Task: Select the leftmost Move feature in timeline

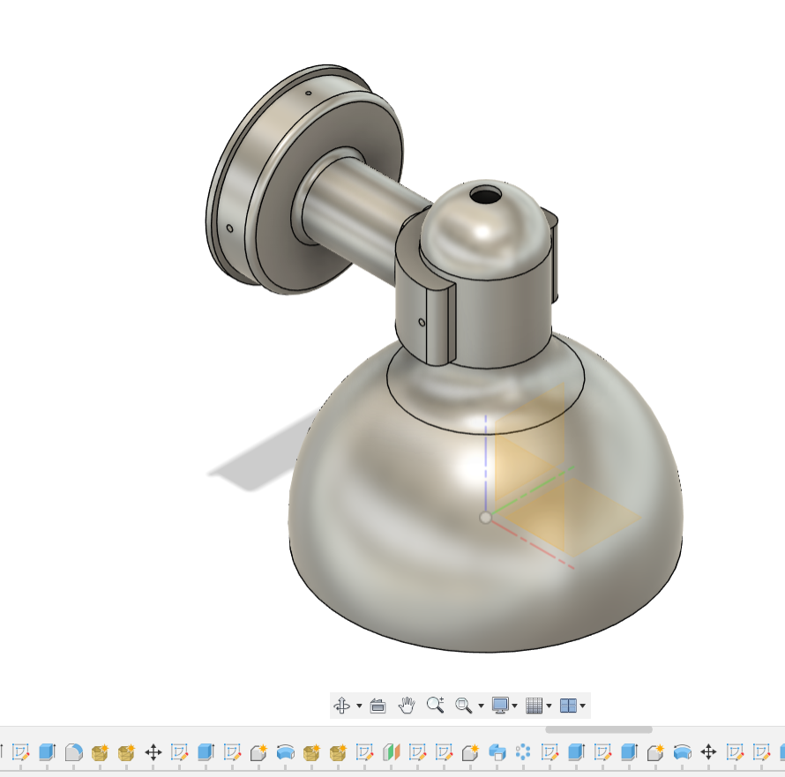Action: [153, 752]
